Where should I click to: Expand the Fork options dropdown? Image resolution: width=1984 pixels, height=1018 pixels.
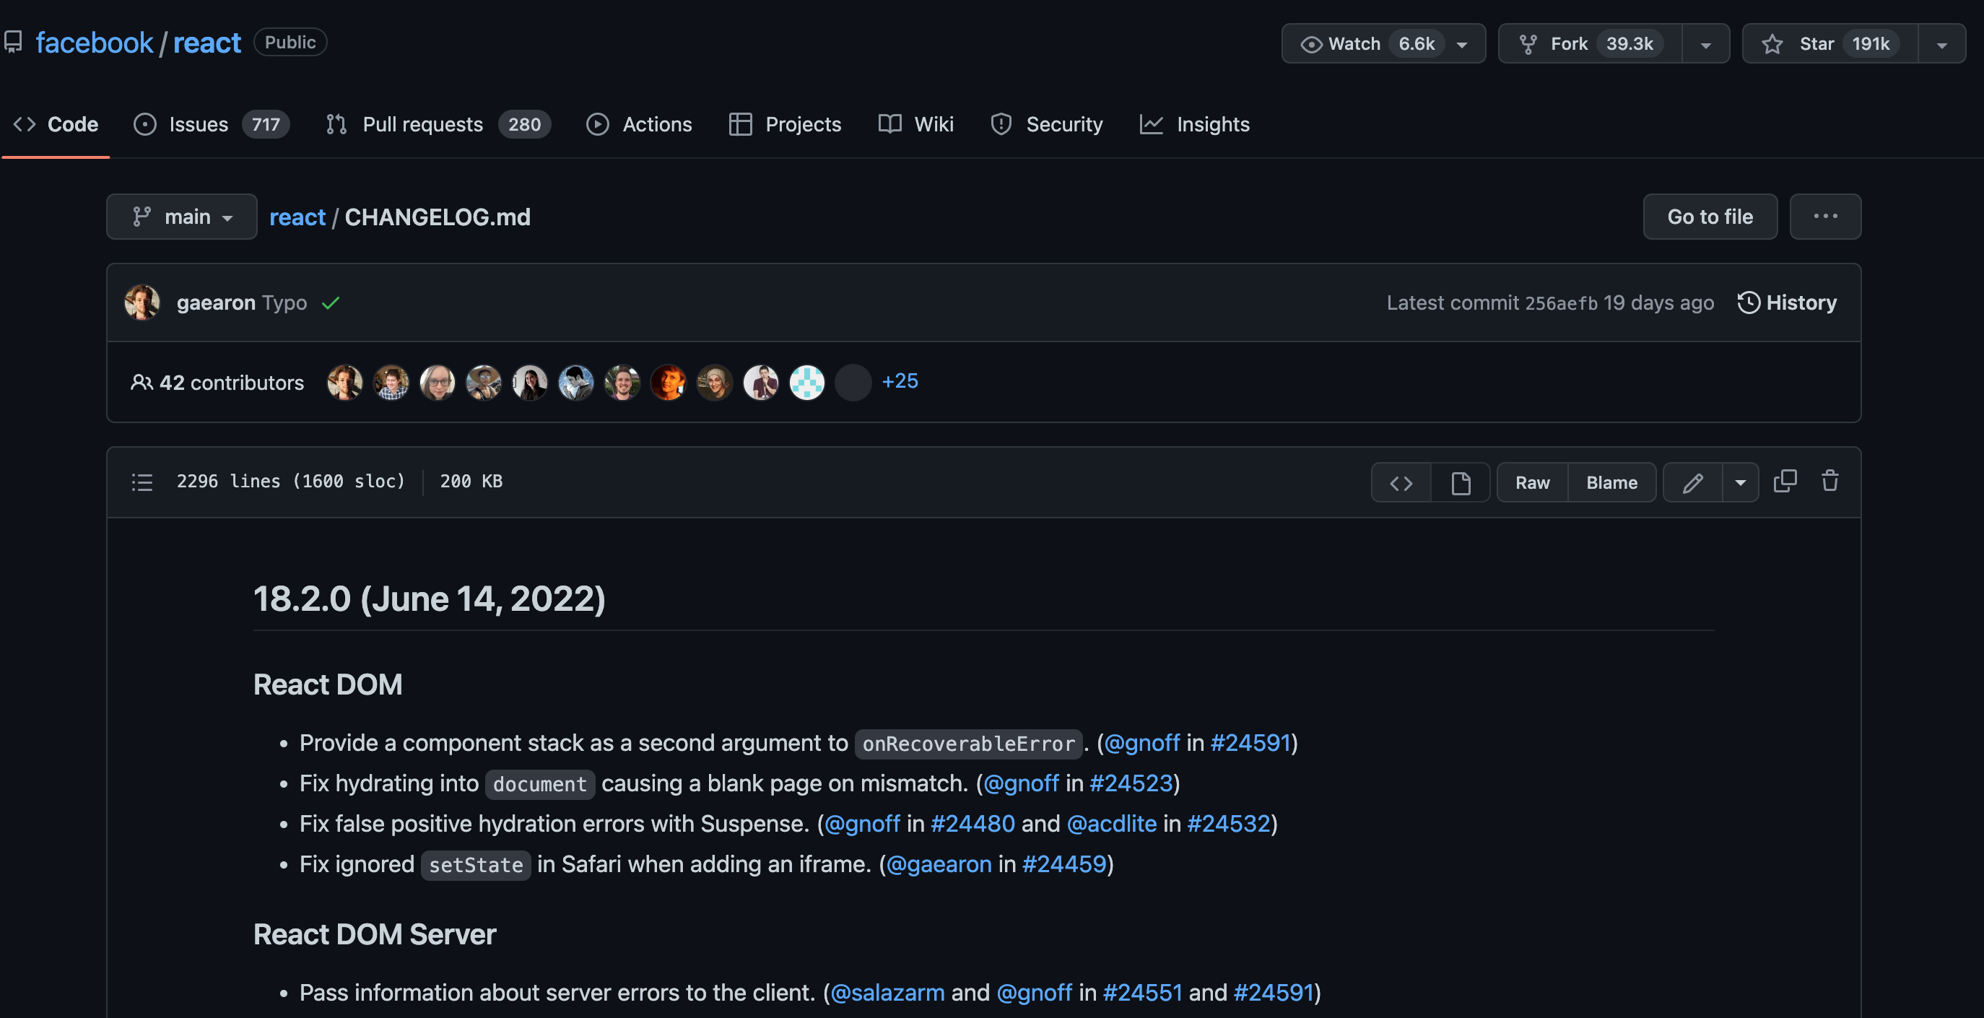point(1705,44)
